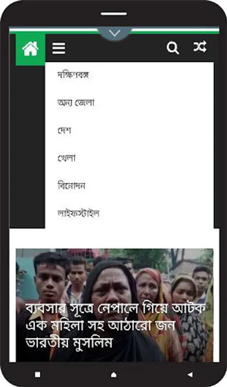Image resolution: width=227 pixels, height=387 pixels.
Task: Click the green and white top banner stripe
Action: click(x=114, y=31)
